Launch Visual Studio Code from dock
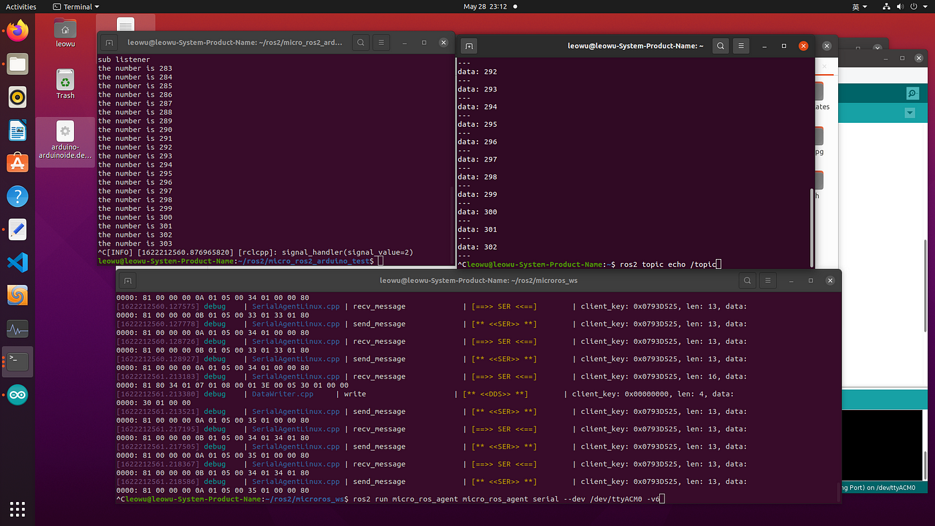 click(17, 262)
